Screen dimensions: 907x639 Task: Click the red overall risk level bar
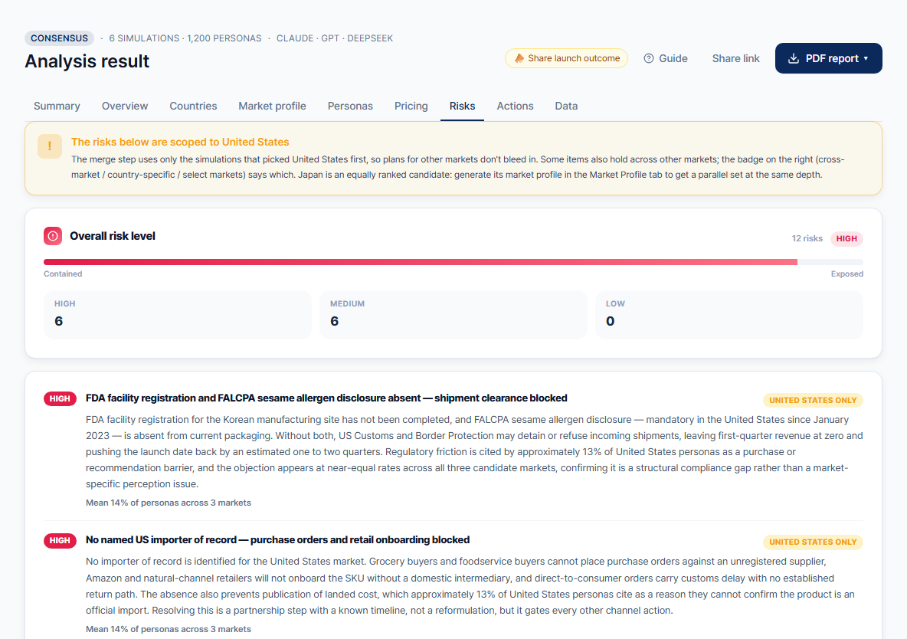[x=421, y=262]
